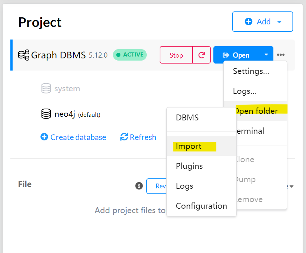This screenshot has height=253, width=306.
Task: Stop the running Graph DBMS
Action: [176, 55]
